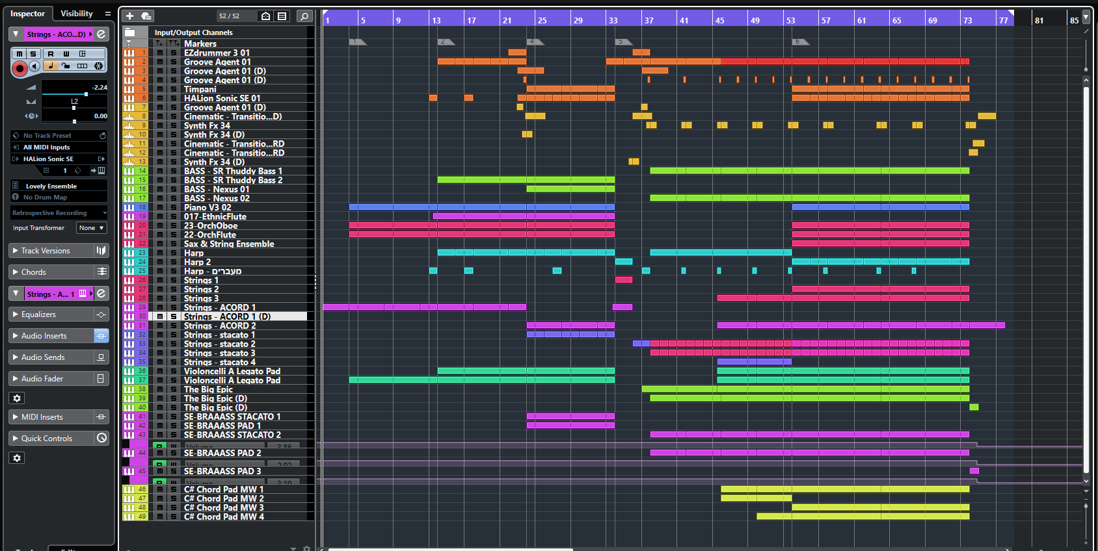1098x551 pixels.
Task: Solo the The Big Epic track
Action: pyautogui.click(x=174, y=389)
